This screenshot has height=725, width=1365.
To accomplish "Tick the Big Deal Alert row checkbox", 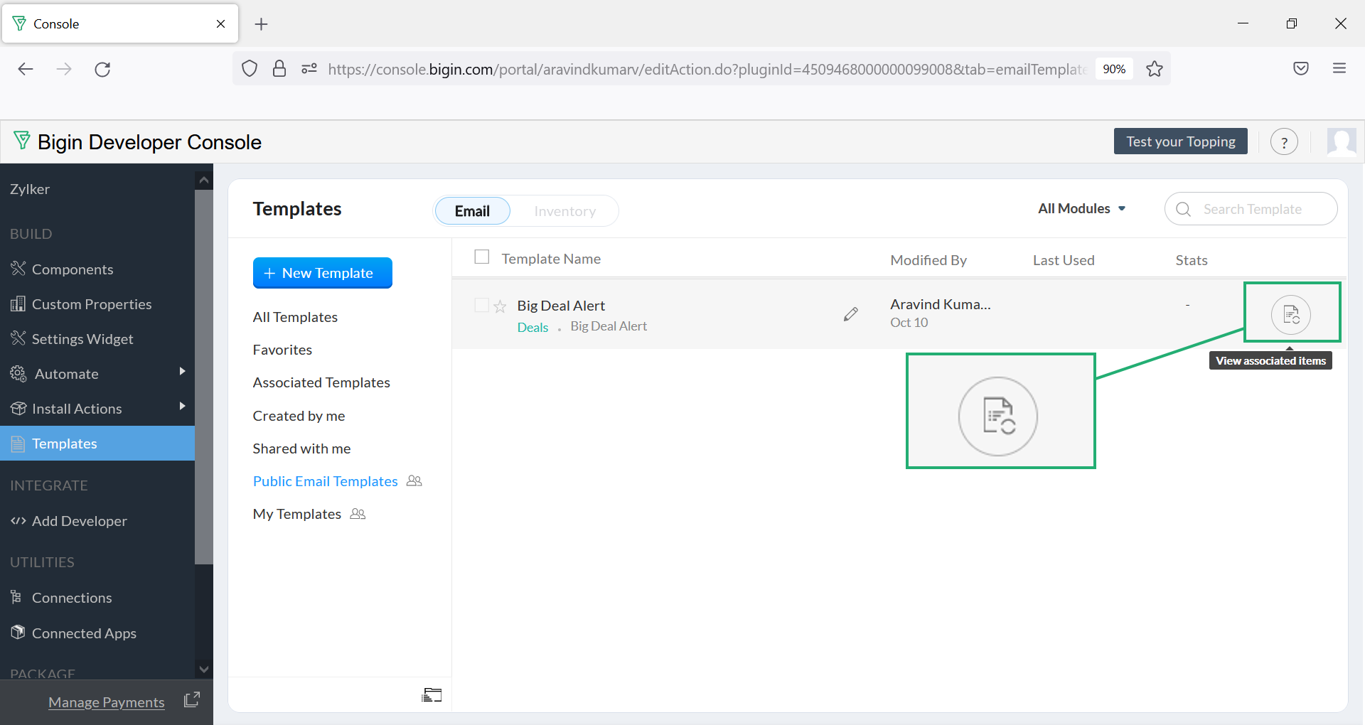I will click(481, 305).
